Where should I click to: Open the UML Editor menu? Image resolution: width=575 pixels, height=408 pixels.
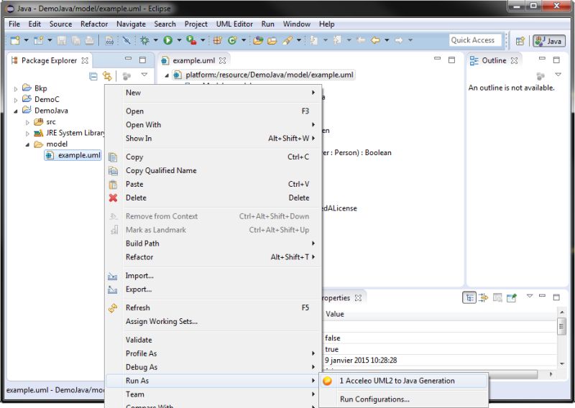[x=234, y=24]
